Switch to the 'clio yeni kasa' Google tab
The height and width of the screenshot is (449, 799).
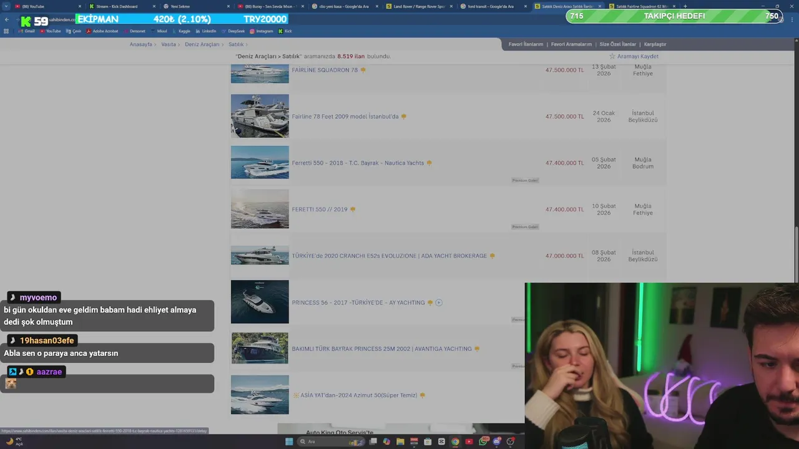(344, 6)
